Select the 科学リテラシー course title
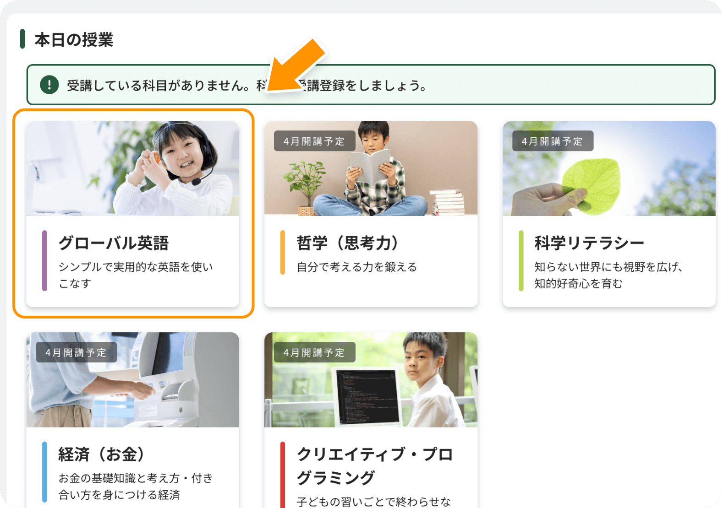The image size is (723, 508). pyautogui.click(x=589, y=243)
